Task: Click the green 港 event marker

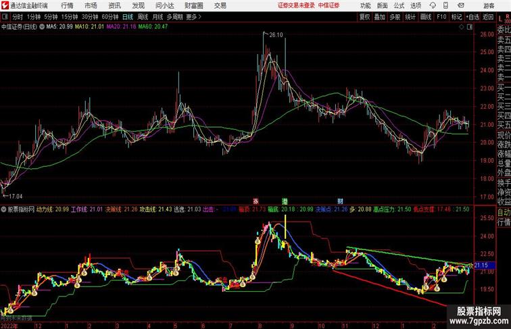Action: tap(285, 201)
